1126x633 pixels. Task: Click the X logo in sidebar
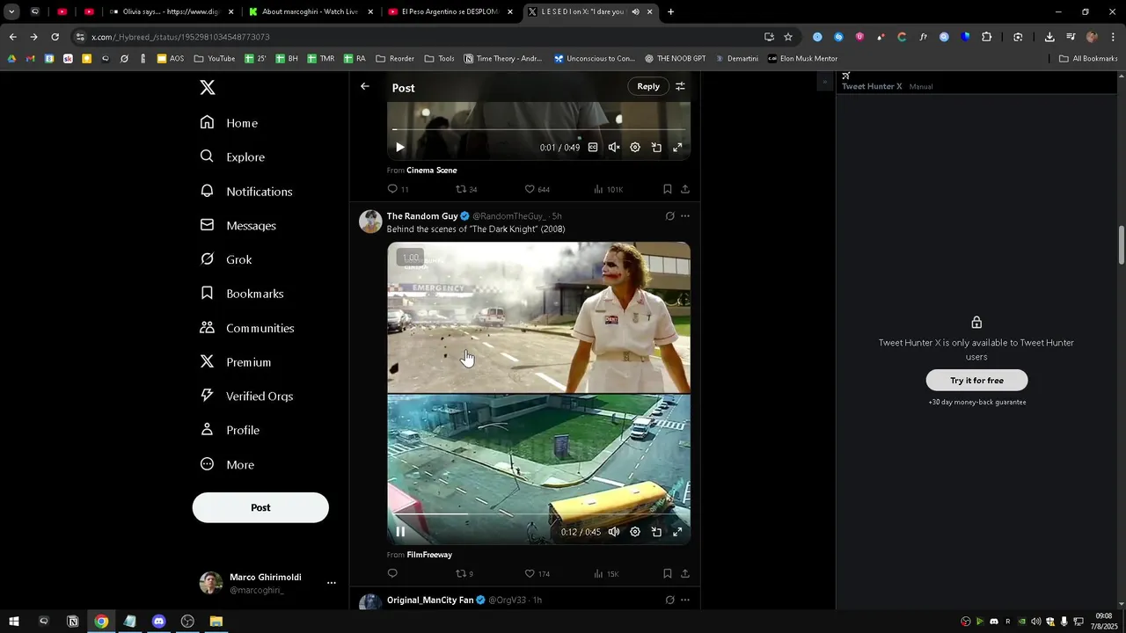[x=207, y=88]
